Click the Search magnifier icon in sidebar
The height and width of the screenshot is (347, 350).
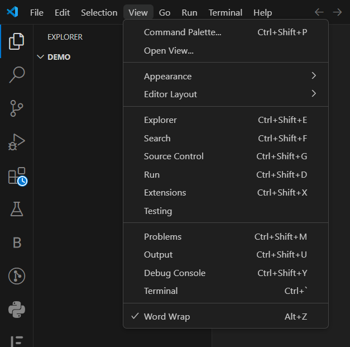click(x=17, y=75)
